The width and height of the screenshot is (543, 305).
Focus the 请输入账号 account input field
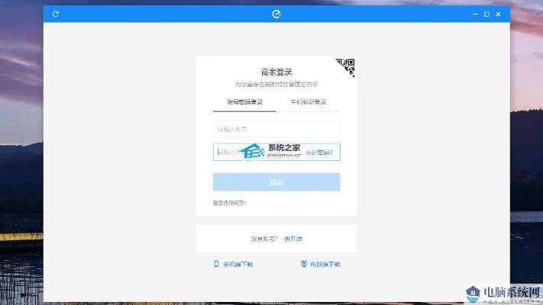click(276, 129)
